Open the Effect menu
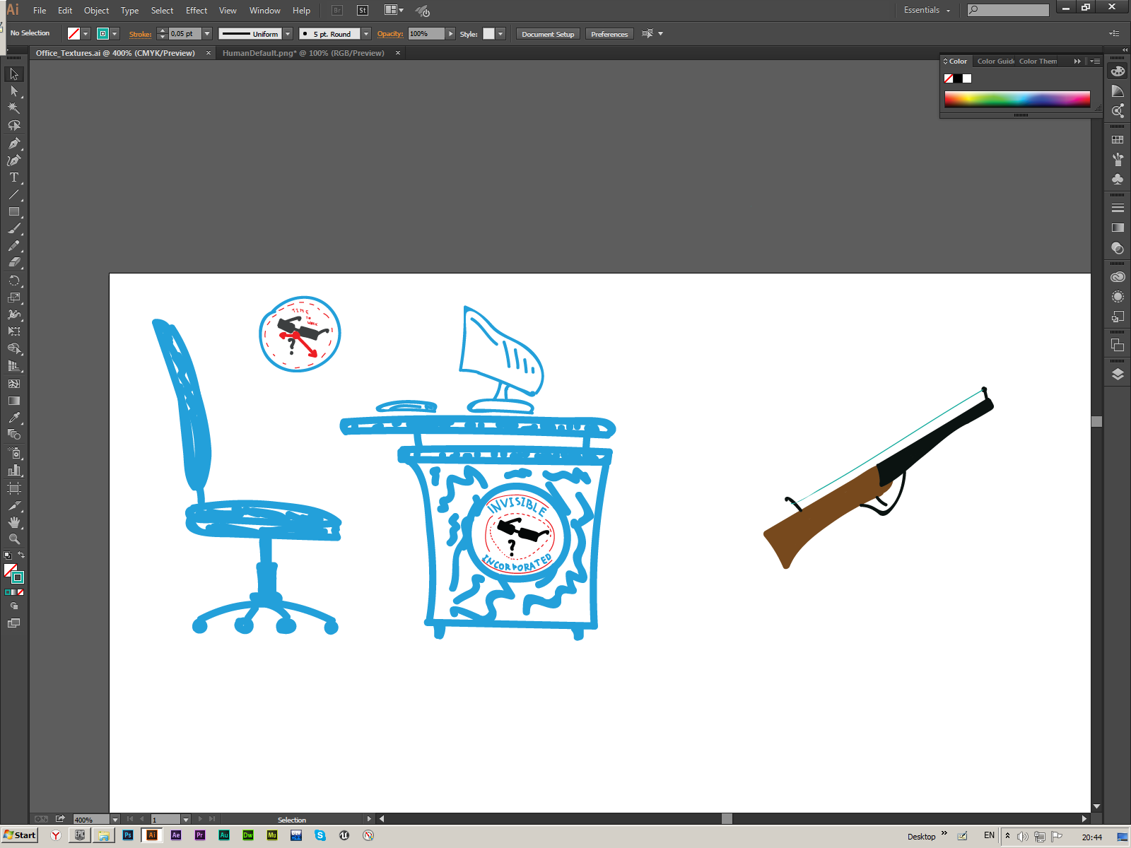Screen dimensions: 1131x848 pyautogui.click(x=197, y=11)
